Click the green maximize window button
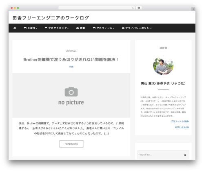 click(18, 8)
